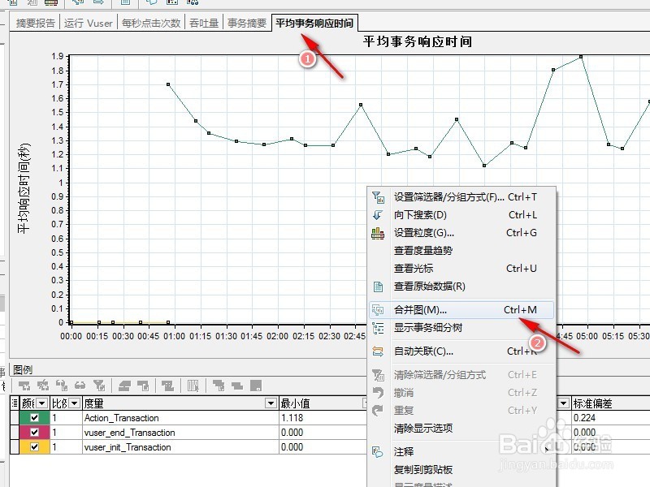650x487 pixels.
Task: Uncheck the vuser_end_Transaction legend checkbox
Action: 35,431
